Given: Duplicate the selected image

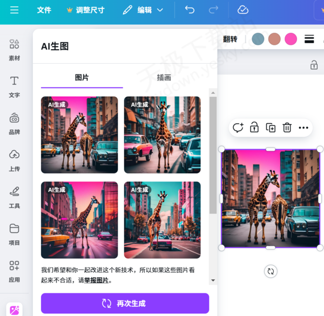Looking at the screenshot, I should coord(271,127).
